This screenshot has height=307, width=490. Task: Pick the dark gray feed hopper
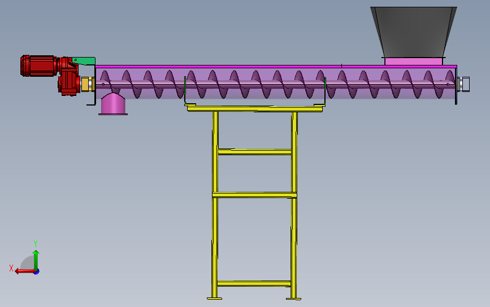tap(414, 32)
